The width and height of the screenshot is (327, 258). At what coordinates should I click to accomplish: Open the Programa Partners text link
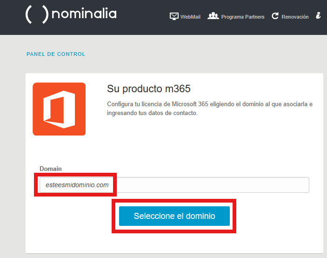coord(243,17)
